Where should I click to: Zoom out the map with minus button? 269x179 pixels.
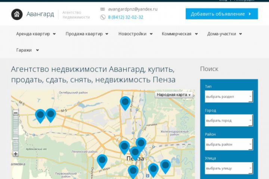15,113
